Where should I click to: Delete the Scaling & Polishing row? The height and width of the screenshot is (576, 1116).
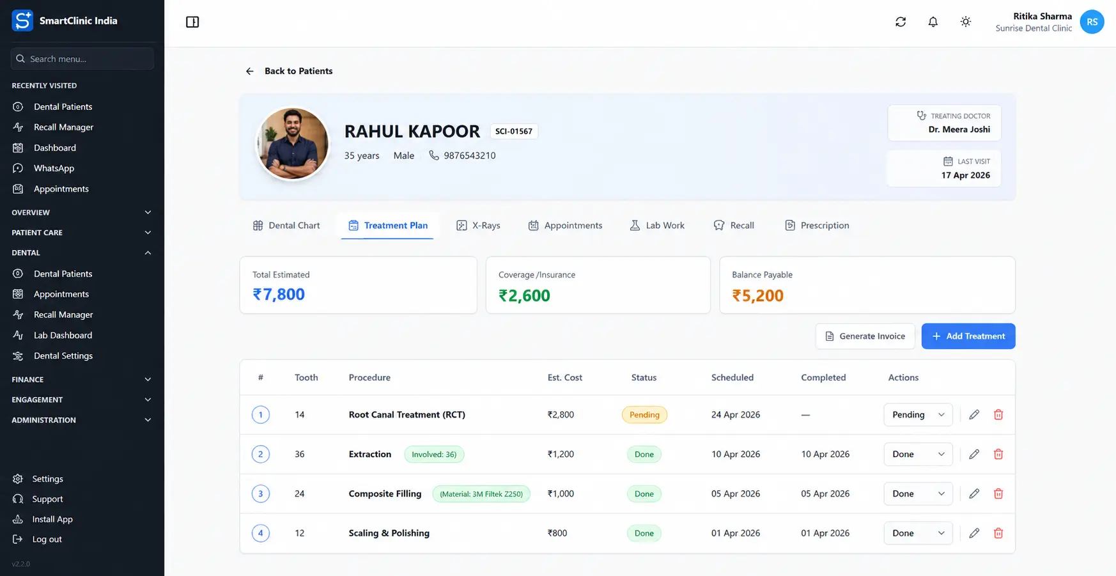pyautogui.click(x=998, y=533)
